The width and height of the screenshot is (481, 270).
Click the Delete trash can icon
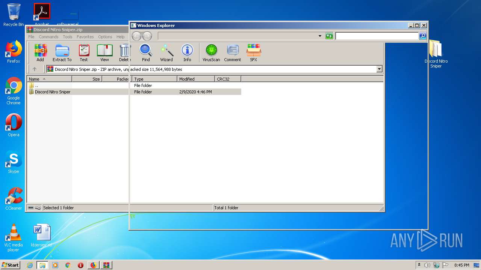[124, 53]
